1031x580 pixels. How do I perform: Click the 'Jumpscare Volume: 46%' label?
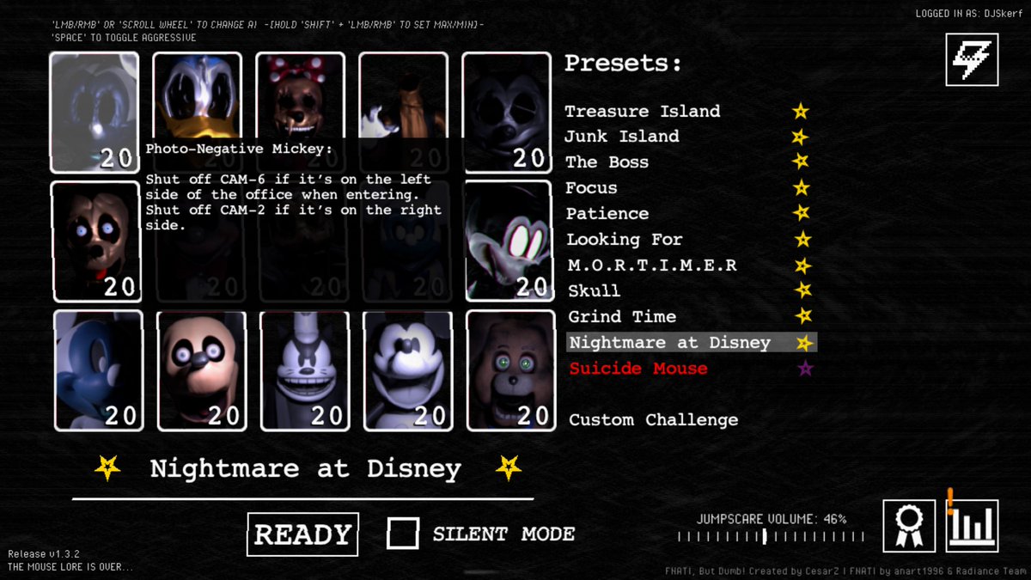pos(771,519)
